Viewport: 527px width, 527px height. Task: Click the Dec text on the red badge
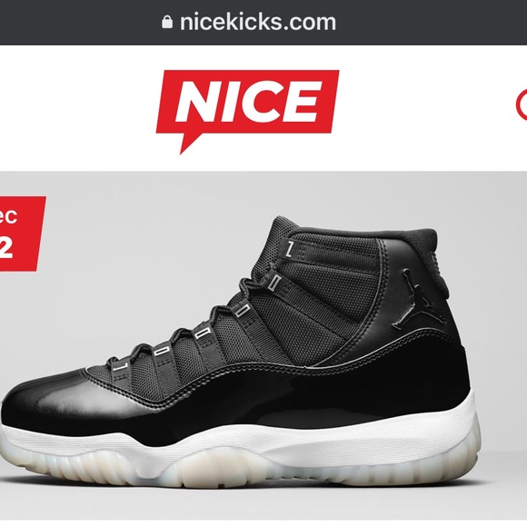pyautogui.click(x=7, y=215)
